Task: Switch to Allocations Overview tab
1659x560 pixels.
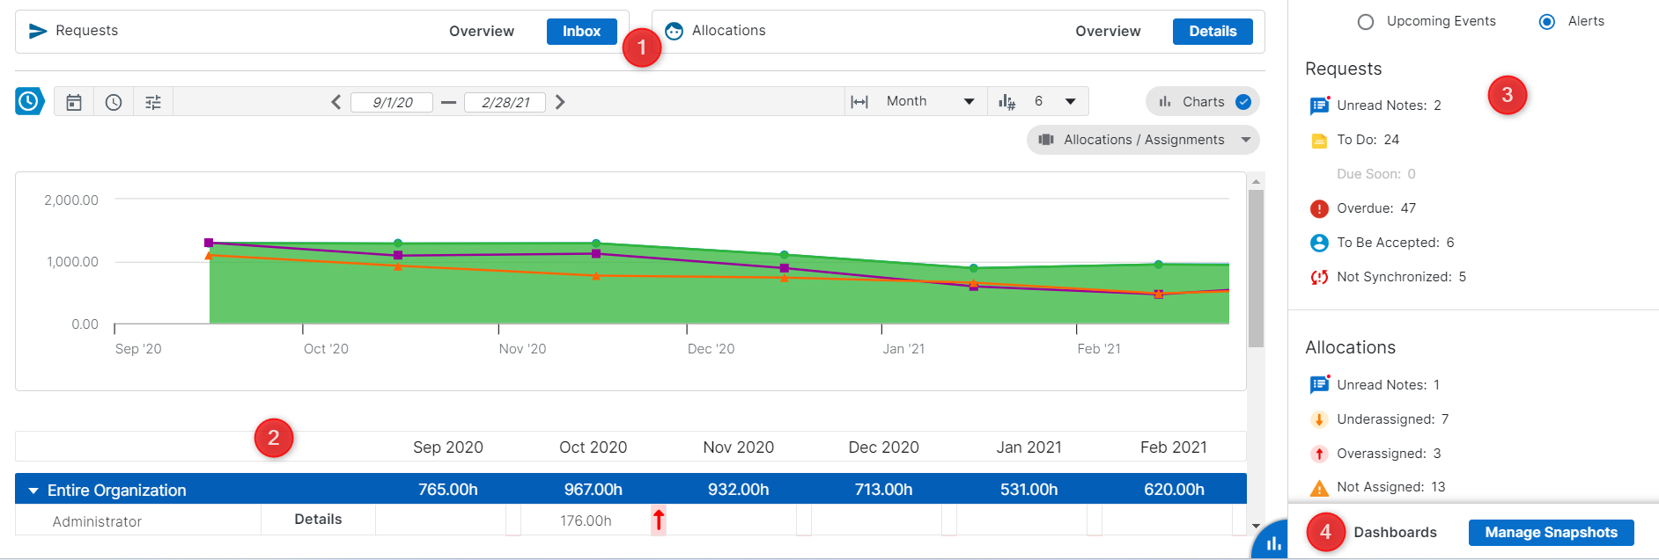Action: 1107,32
